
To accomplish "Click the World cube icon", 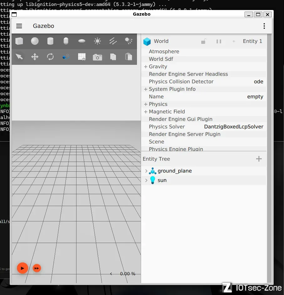I will point(147,41).
